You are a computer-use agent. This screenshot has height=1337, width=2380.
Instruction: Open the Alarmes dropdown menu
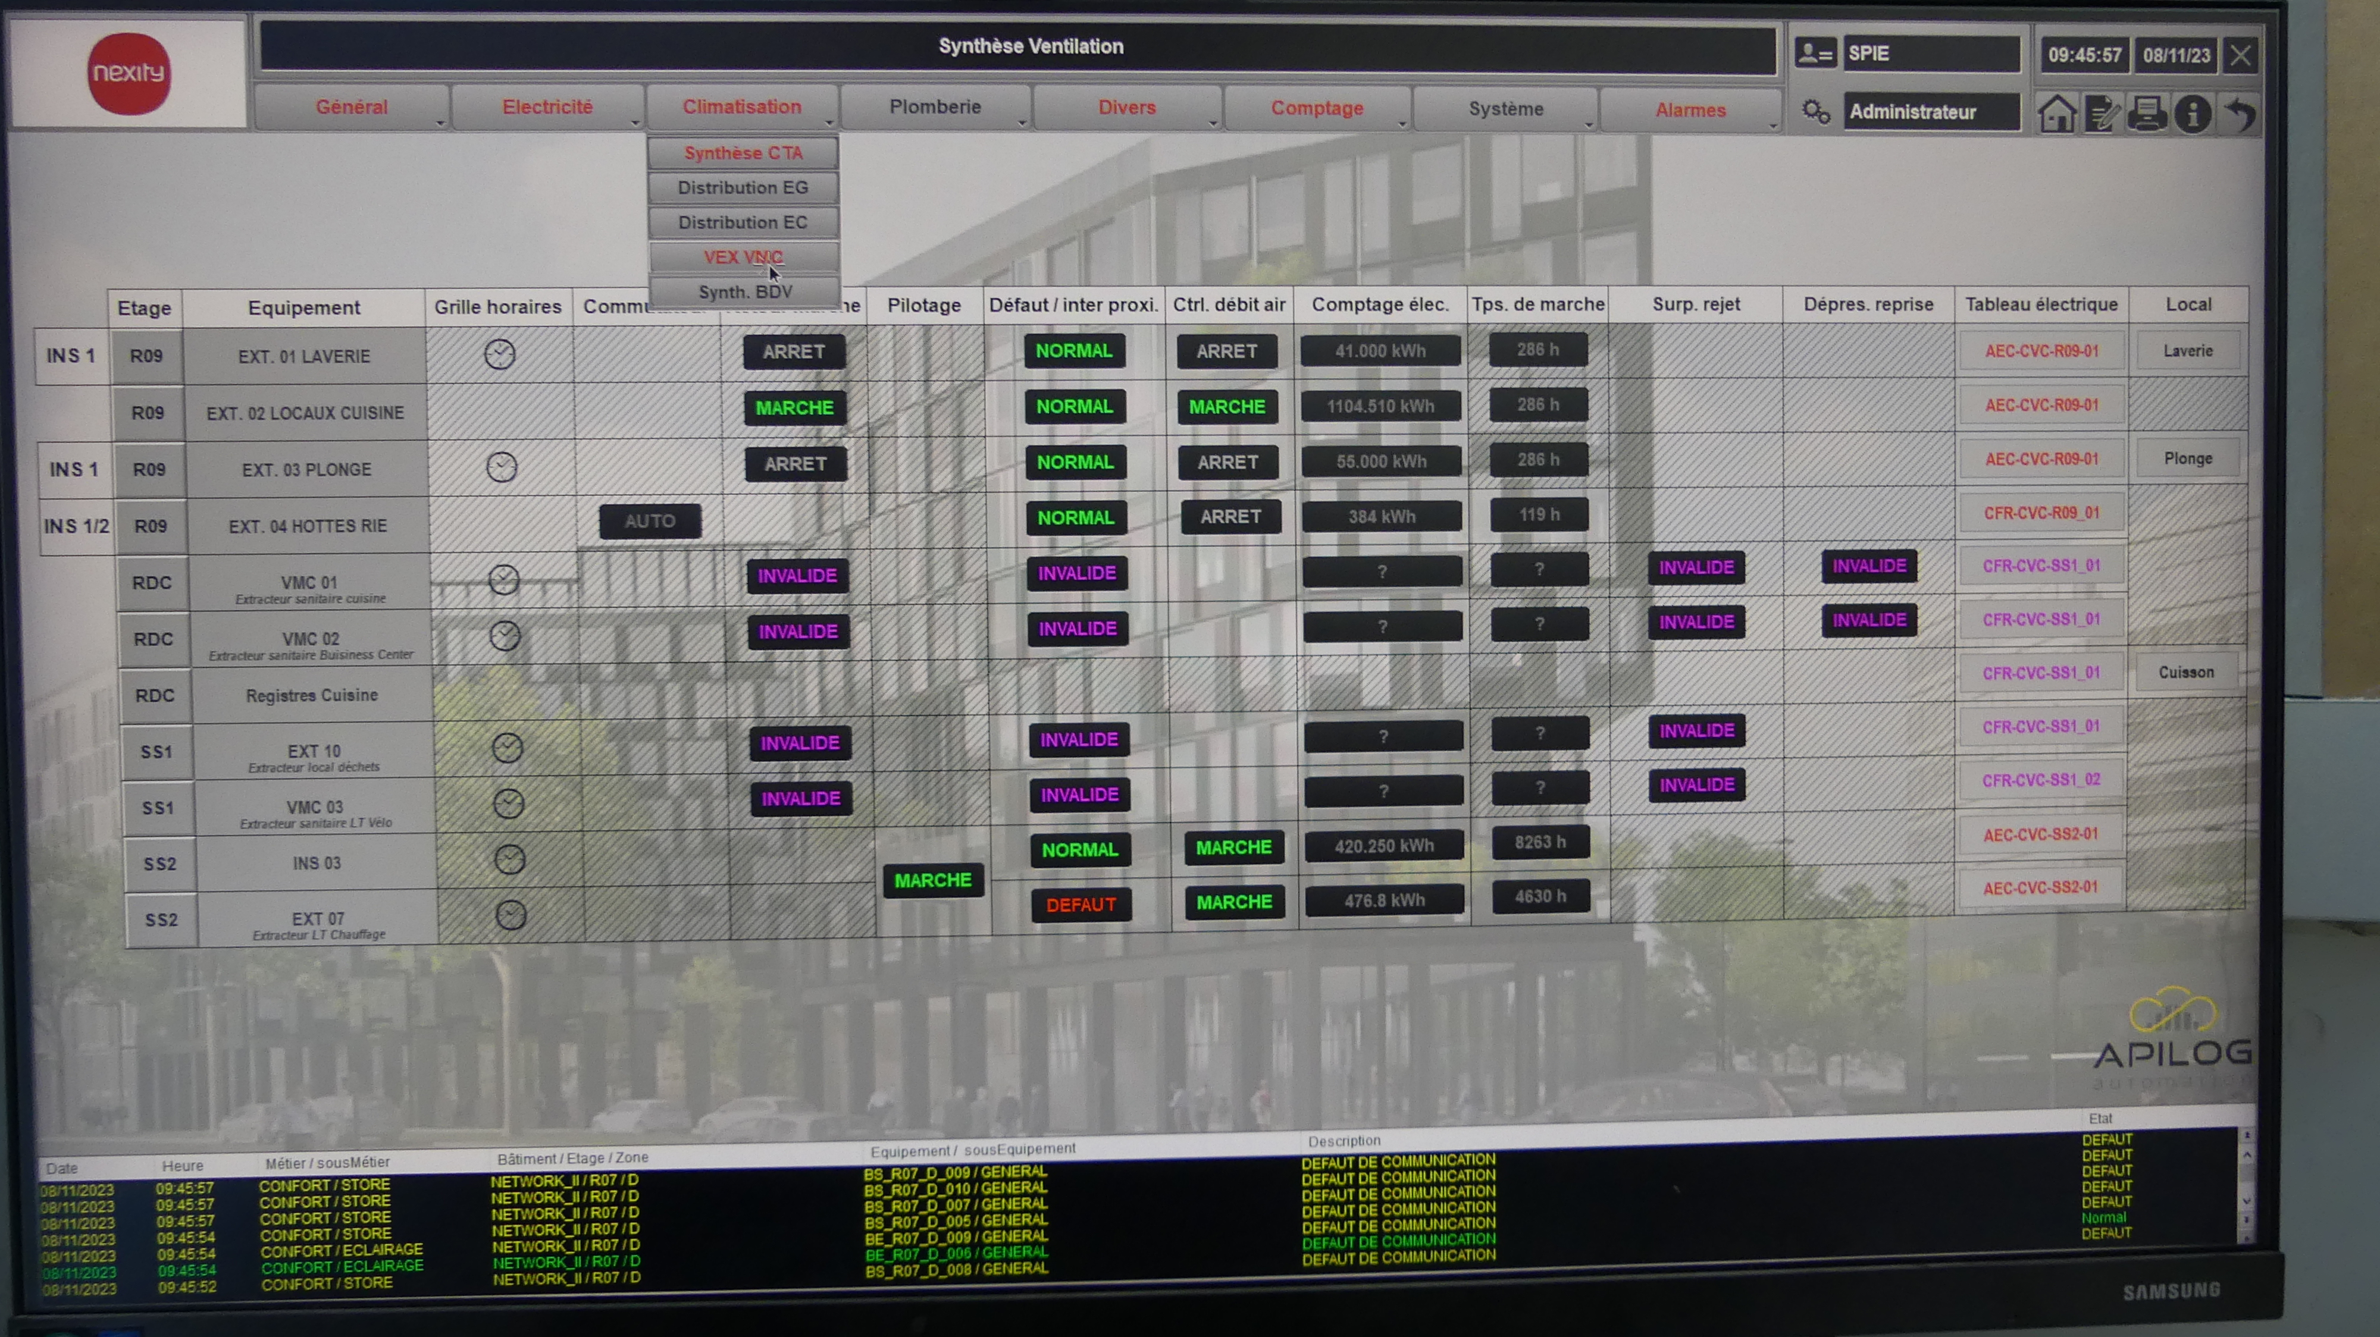coord(1690,110)
